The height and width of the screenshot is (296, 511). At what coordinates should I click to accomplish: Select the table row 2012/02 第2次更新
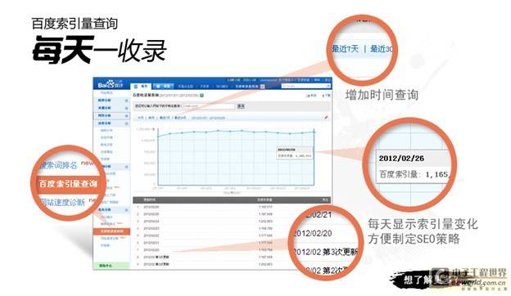[x=232, y=264]
